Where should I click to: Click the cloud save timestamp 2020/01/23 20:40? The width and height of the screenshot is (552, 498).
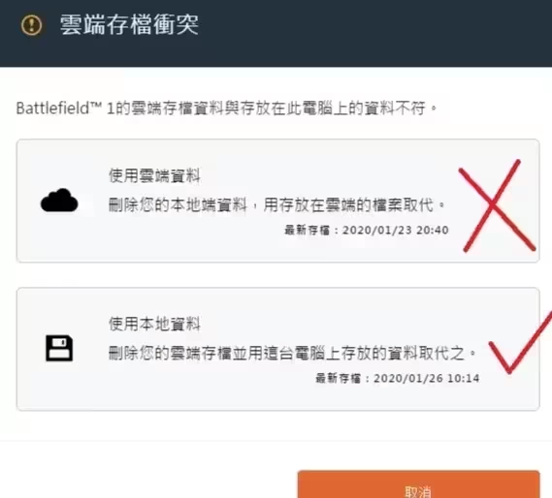[x=396, y=230]
